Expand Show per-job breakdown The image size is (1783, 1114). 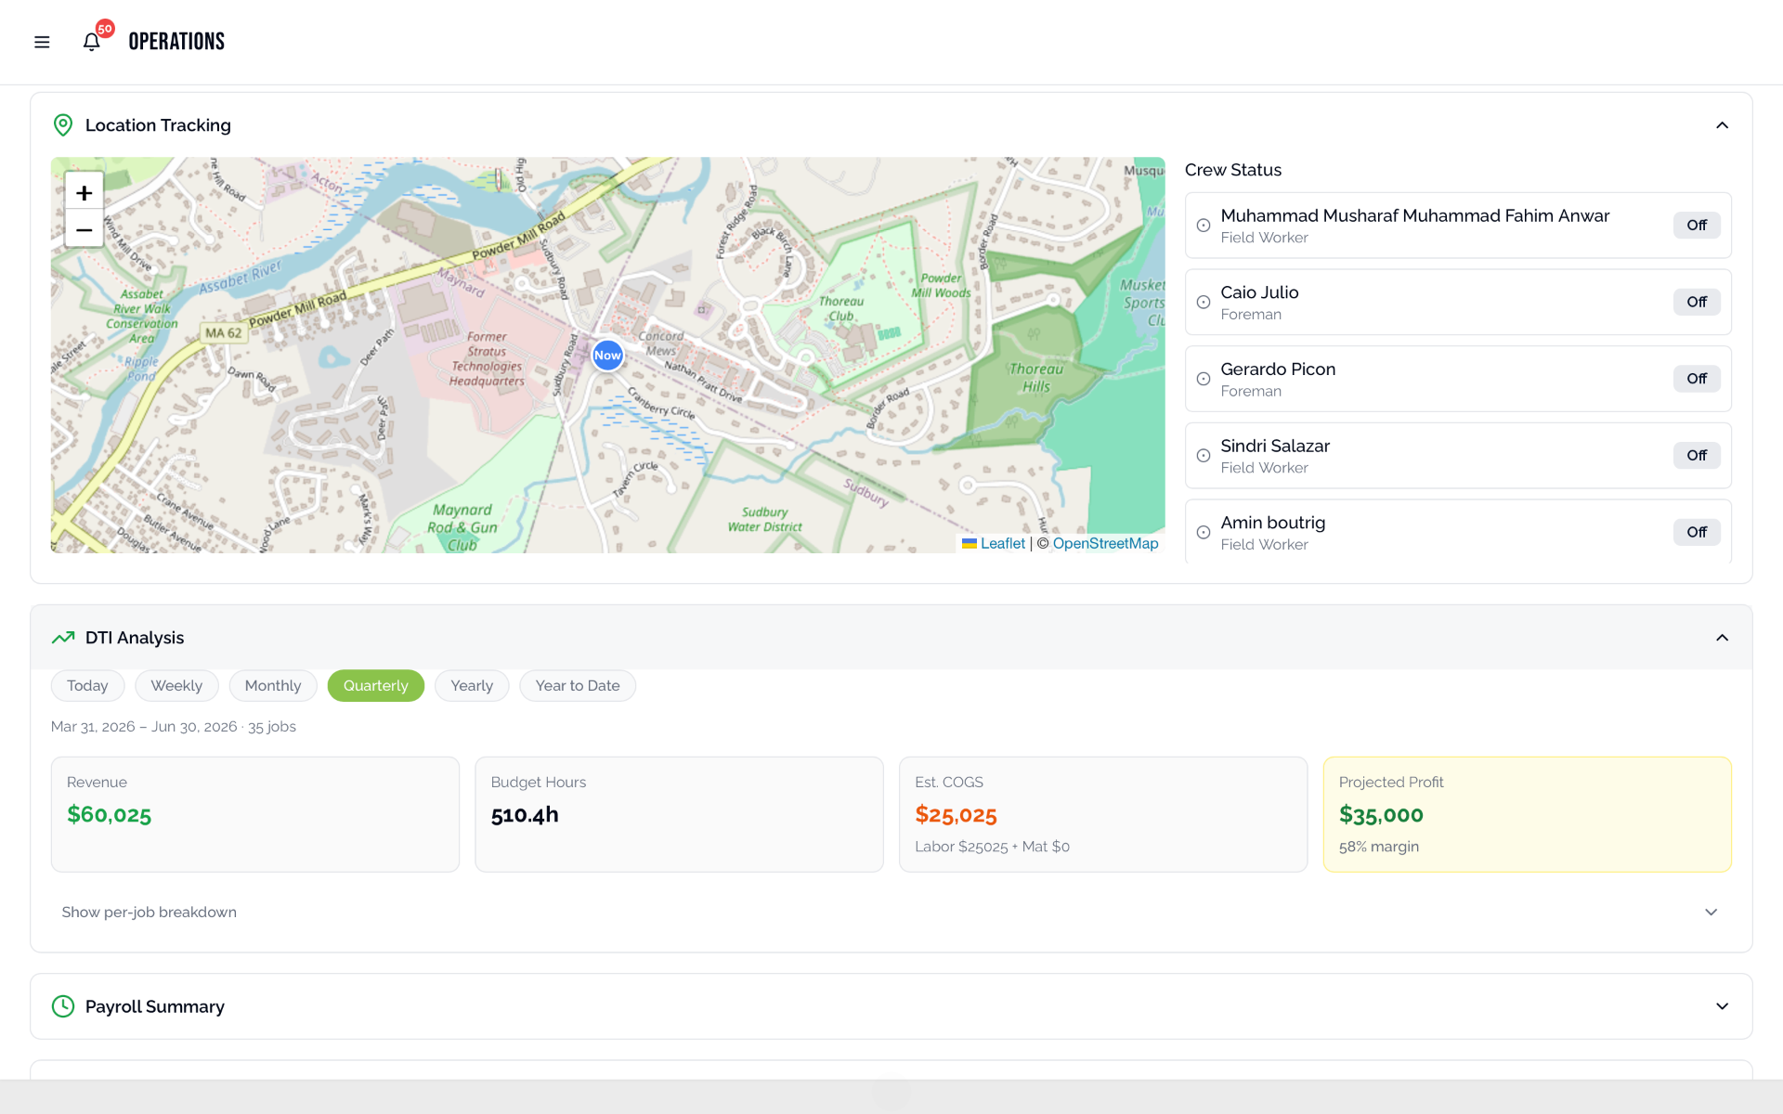pyautogui.click(x=891, y=913)
